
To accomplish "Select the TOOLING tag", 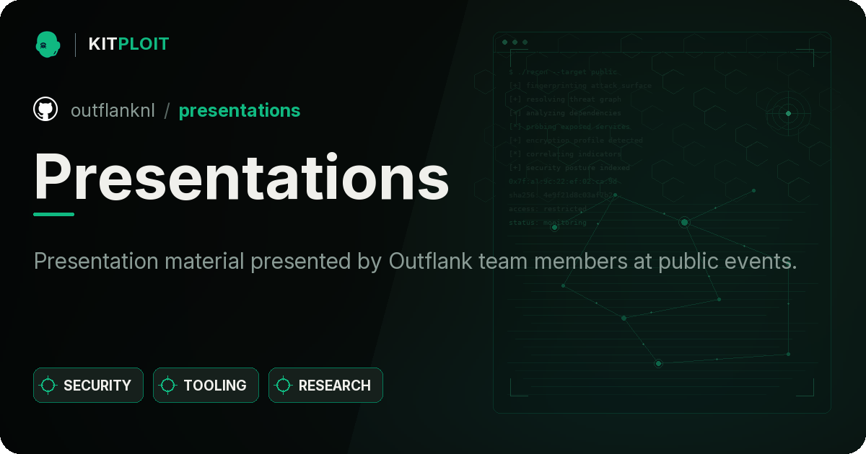I will click(206, 386).
